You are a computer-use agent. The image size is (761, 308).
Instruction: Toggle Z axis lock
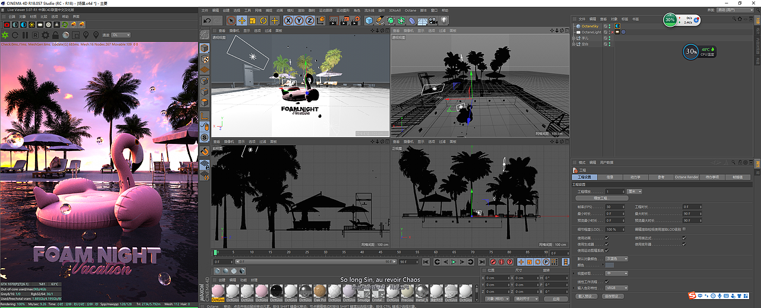pyautogui.click(x=310, y=21)
